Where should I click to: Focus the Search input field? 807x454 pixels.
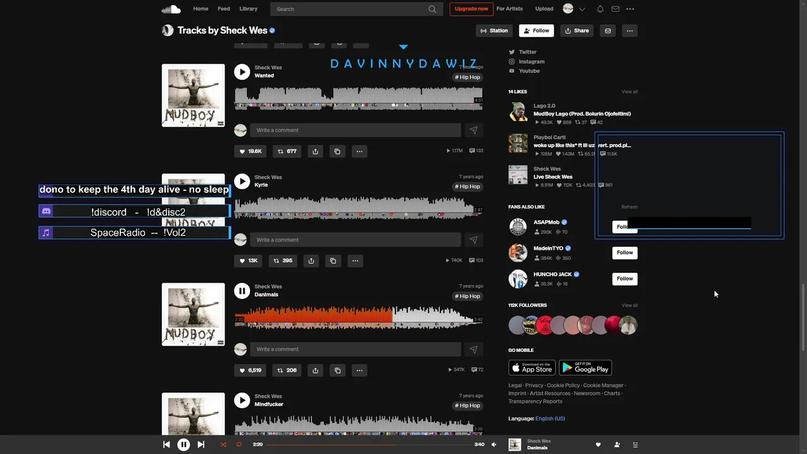click(356, 9)
